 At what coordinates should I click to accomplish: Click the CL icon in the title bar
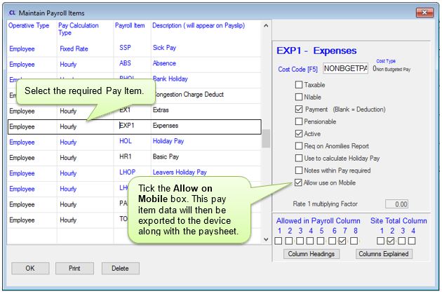point(12,13)
